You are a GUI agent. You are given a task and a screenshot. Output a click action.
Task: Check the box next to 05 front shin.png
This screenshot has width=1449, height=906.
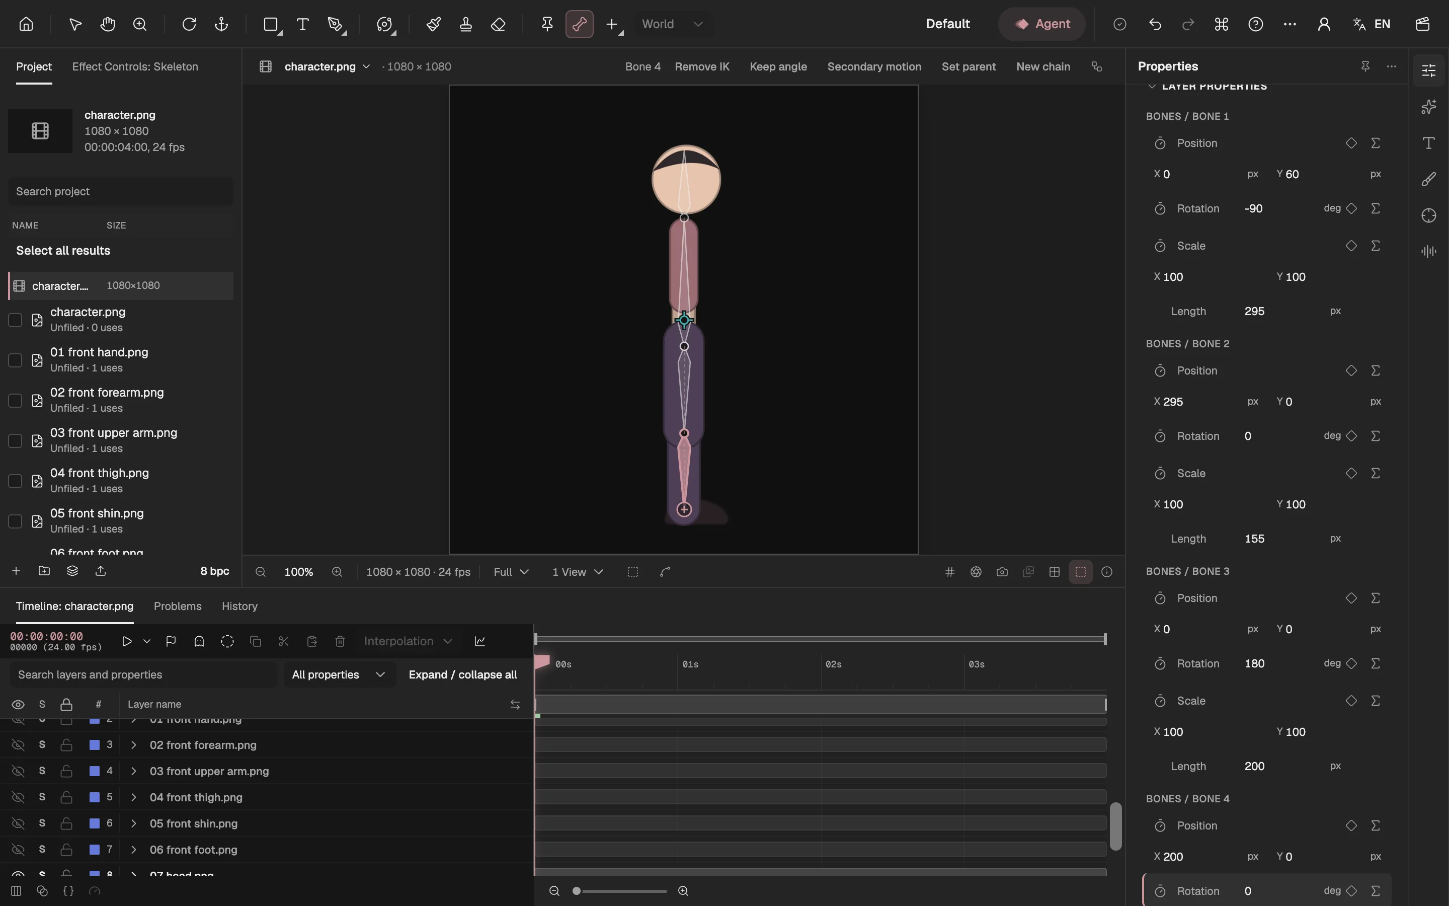[x=15, y=521]
